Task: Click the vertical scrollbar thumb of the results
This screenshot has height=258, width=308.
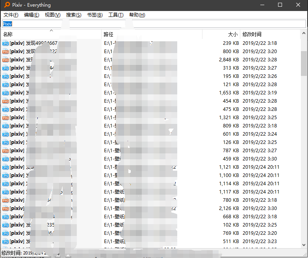Action: pos(304,63)
